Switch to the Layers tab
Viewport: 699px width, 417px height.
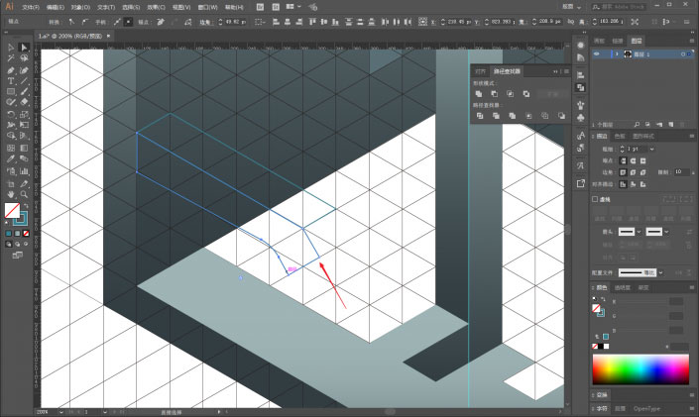point(637,41)
